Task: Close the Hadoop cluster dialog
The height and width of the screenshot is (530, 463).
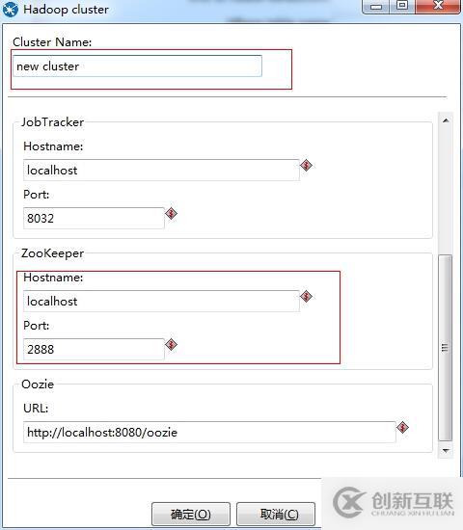Action: pos(438,6)
